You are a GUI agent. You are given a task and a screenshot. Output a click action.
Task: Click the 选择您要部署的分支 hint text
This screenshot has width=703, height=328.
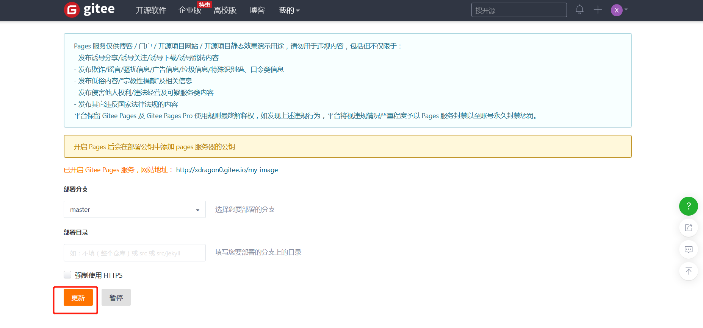tap(245, 209)
